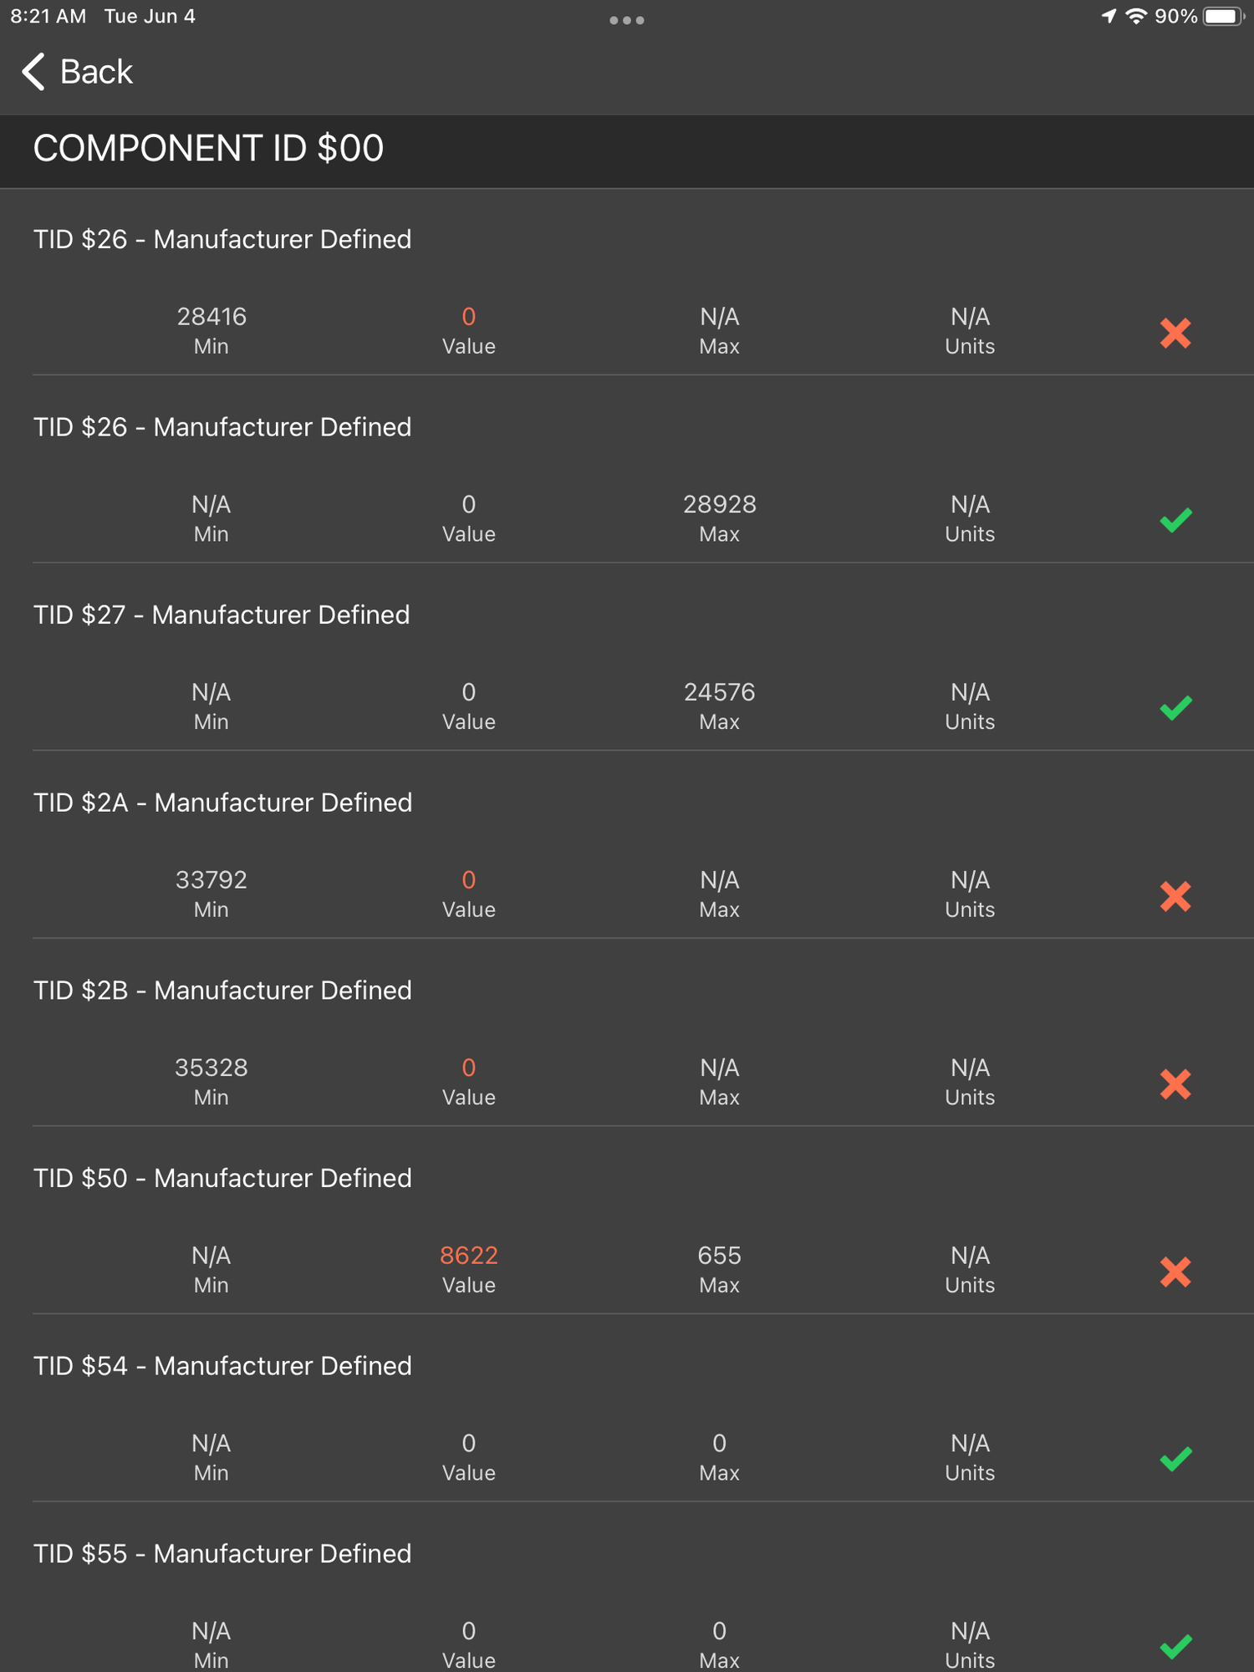Screen dimensions: 1254x1672
Task: Click the Back button label
Action: point(96,72)
